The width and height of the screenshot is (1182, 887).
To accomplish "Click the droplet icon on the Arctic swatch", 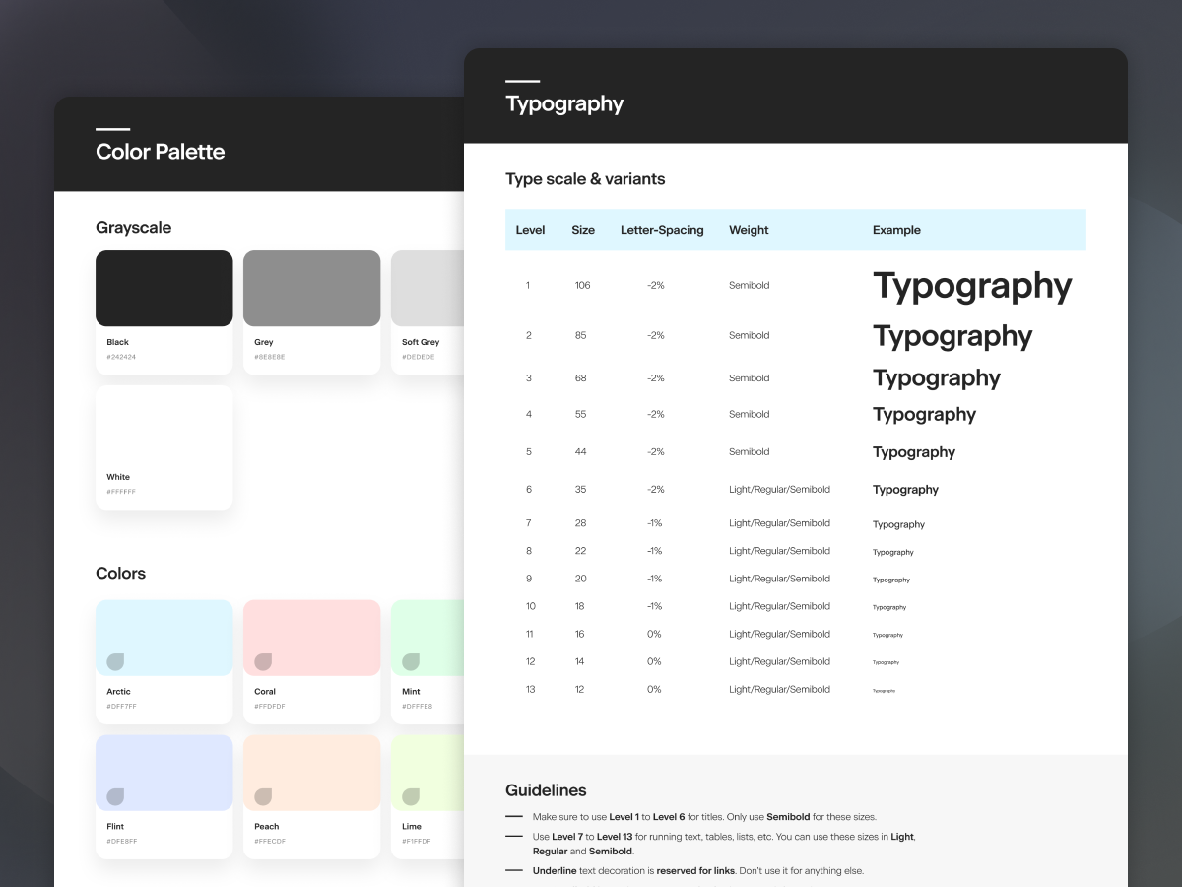I will pyautogui.click(x=115, y=661).
